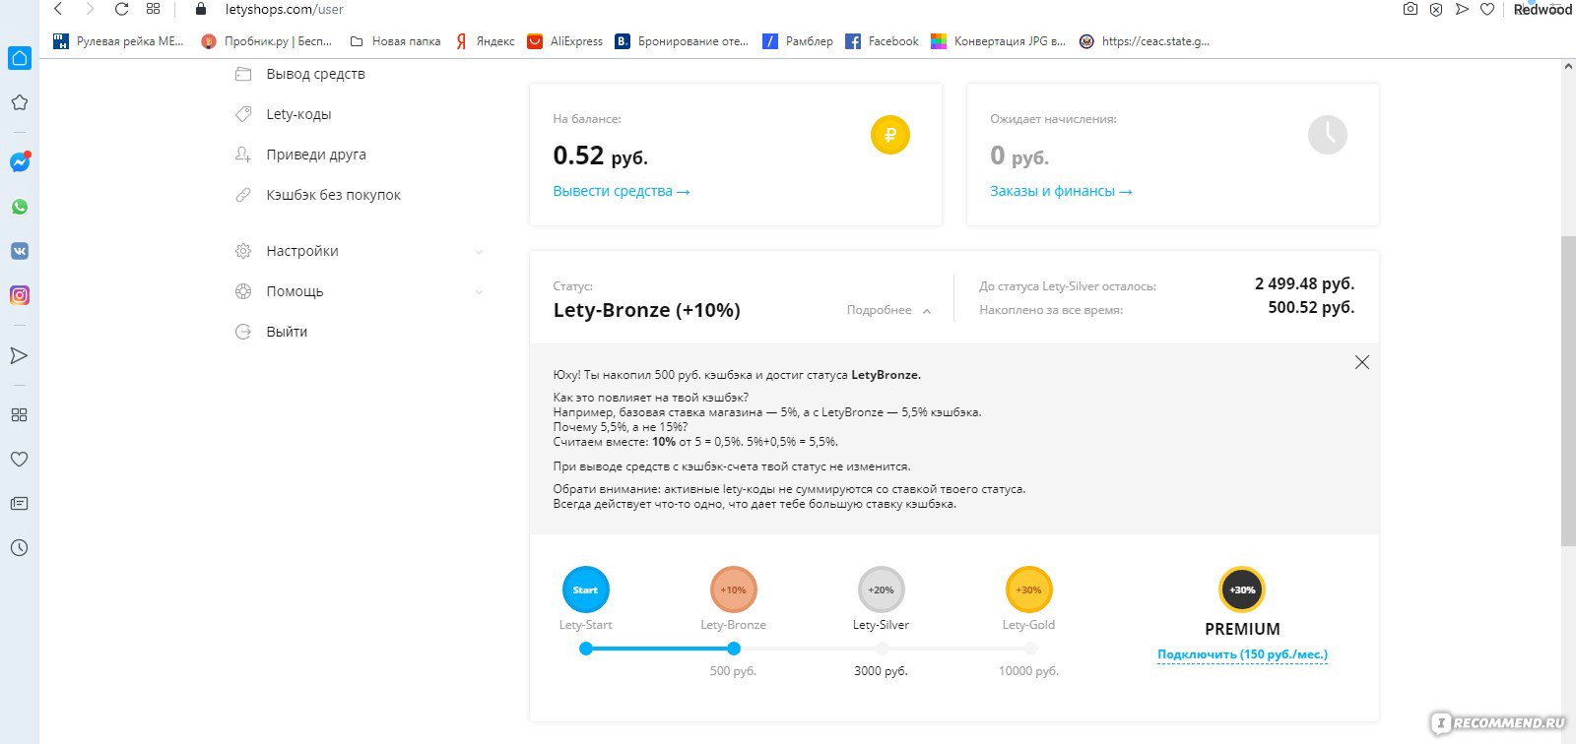The width and height of the screenshot is (1576, 744).
Task: Click the yellow ruble coin icon
Action: click(x=890, y=135)
